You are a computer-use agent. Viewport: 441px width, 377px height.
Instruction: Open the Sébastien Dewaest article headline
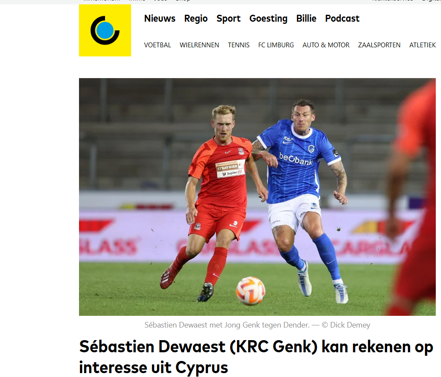tap(256, 357)
